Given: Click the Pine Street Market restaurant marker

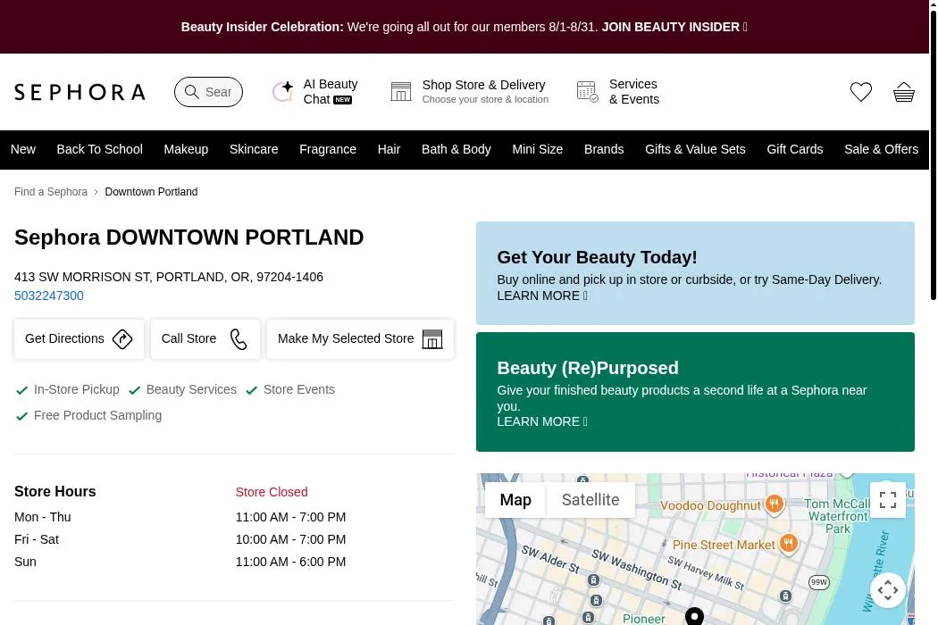Looking at the screenshot, I should coord(789,543).
